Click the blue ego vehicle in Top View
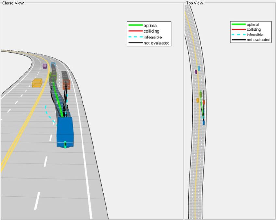The height and width of the screenshot is (220, 276). point(204,123)
